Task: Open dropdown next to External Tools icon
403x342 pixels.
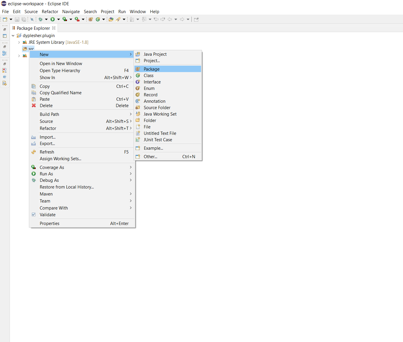Action: (x=83, y=19)
